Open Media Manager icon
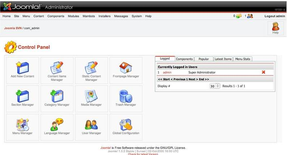Image resolution: width=287 pixels, height=155 pixels. (x=91, y=96)
